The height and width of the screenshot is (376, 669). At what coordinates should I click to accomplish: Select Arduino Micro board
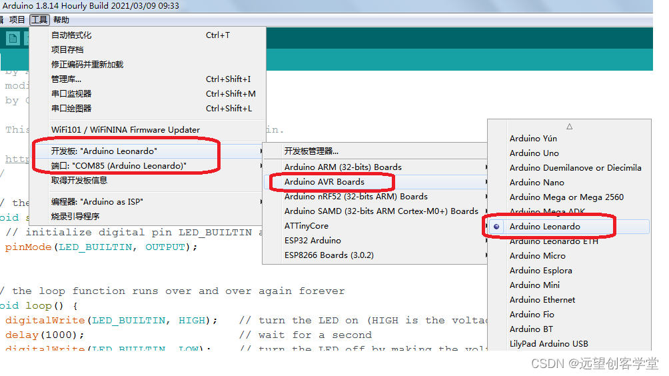pos(569,256)
